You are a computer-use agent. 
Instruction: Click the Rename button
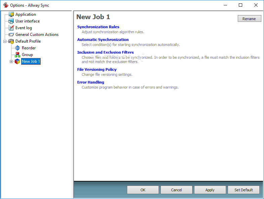click(249, 19)
